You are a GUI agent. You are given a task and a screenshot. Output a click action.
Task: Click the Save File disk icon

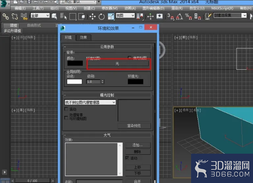(x=29, y=2)
